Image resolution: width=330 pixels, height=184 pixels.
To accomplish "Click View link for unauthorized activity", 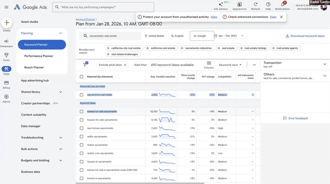I will pyautogui.click(x=214, y=17).
